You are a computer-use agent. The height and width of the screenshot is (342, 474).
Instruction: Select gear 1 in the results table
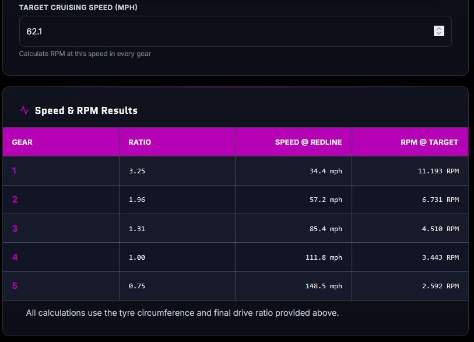coord(15,171)
